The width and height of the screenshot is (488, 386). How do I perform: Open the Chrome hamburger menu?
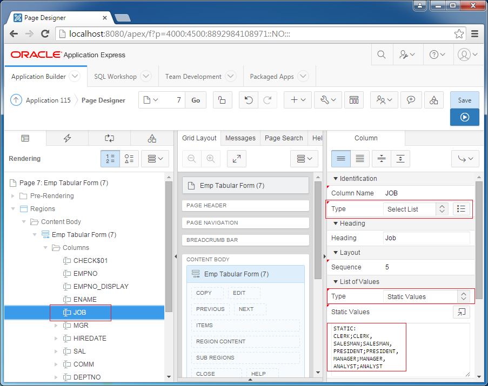point(474,33)
